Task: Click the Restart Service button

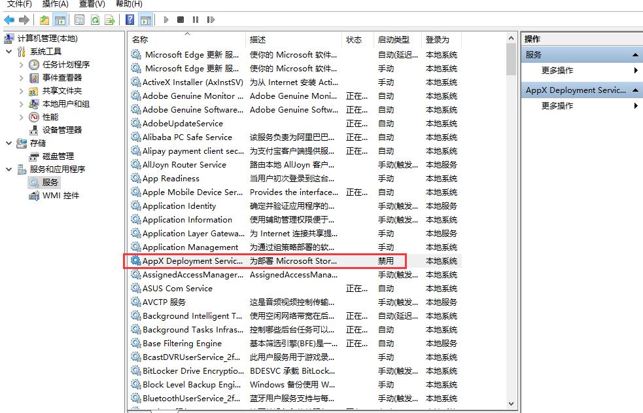Action: (x=211, y=20)
